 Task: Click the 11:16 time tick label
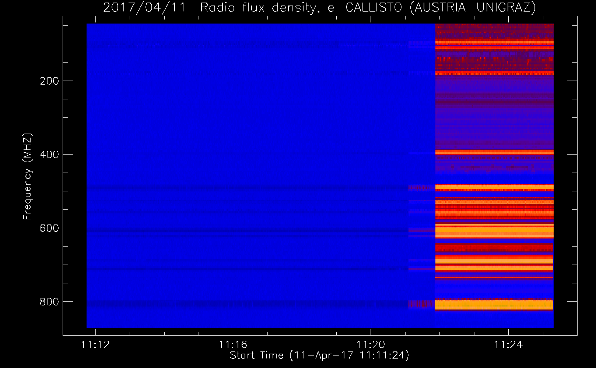click(x=233, y=345)
